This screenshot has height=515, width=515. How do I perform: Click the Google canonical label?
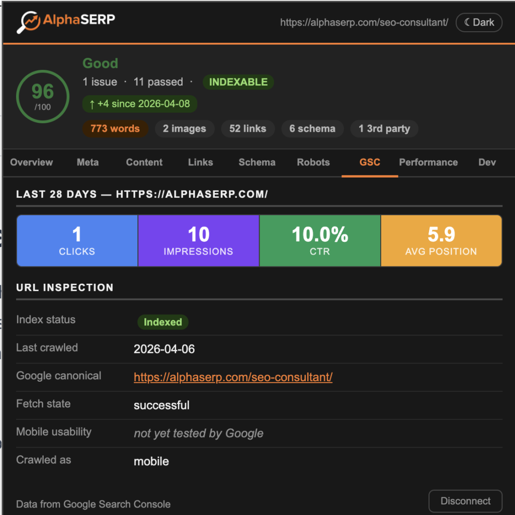point(59,376)
